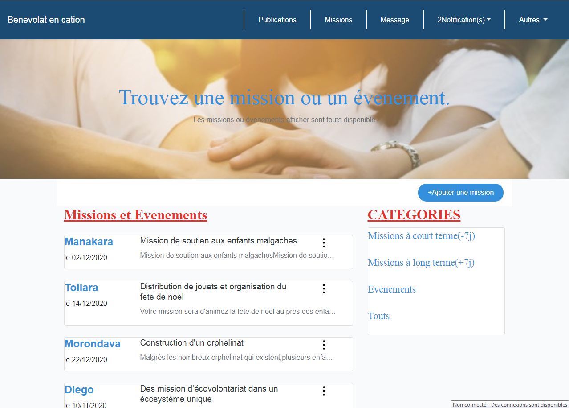Open the Message nav item
The image size is (569, 408).
pyautogui.click(x=394, y=20)
